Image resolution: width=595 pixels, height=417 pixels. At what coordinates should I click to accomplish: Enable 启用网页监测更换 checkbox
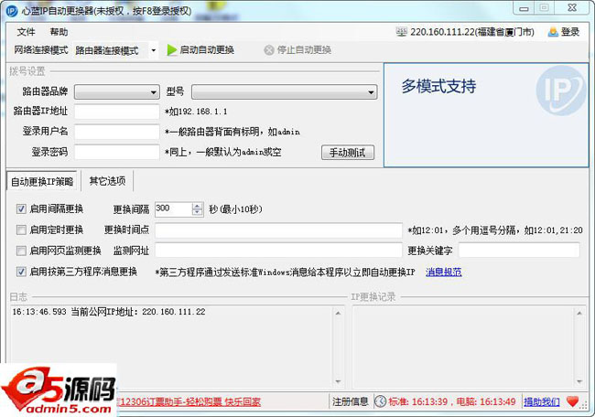click(x=21, y=251)
